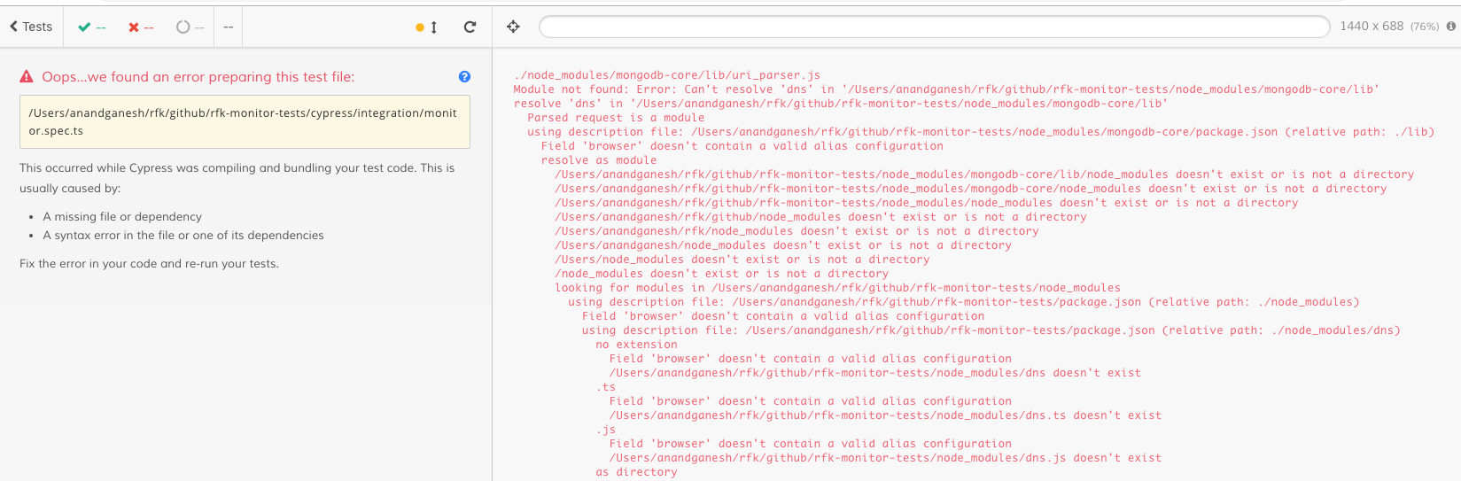Click the URL address bar field
Viewport: 1461px width, 481px height.
coord(935,27)
